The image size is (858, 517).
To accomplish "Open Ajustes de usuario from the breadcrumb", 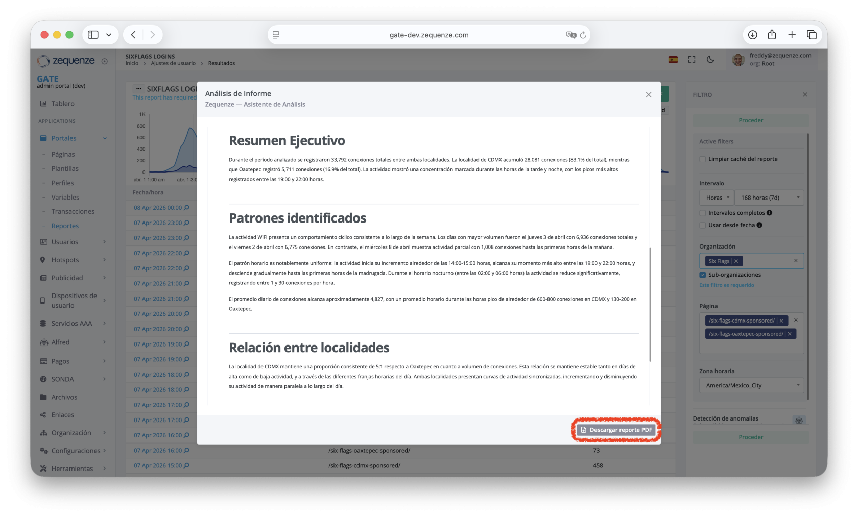I will tap(173, 63).
